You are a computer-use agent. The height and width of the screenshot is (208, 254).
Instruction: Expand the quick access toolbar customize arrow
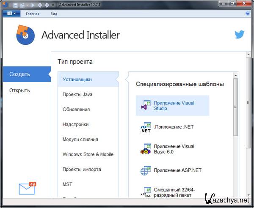coord(52,5)
